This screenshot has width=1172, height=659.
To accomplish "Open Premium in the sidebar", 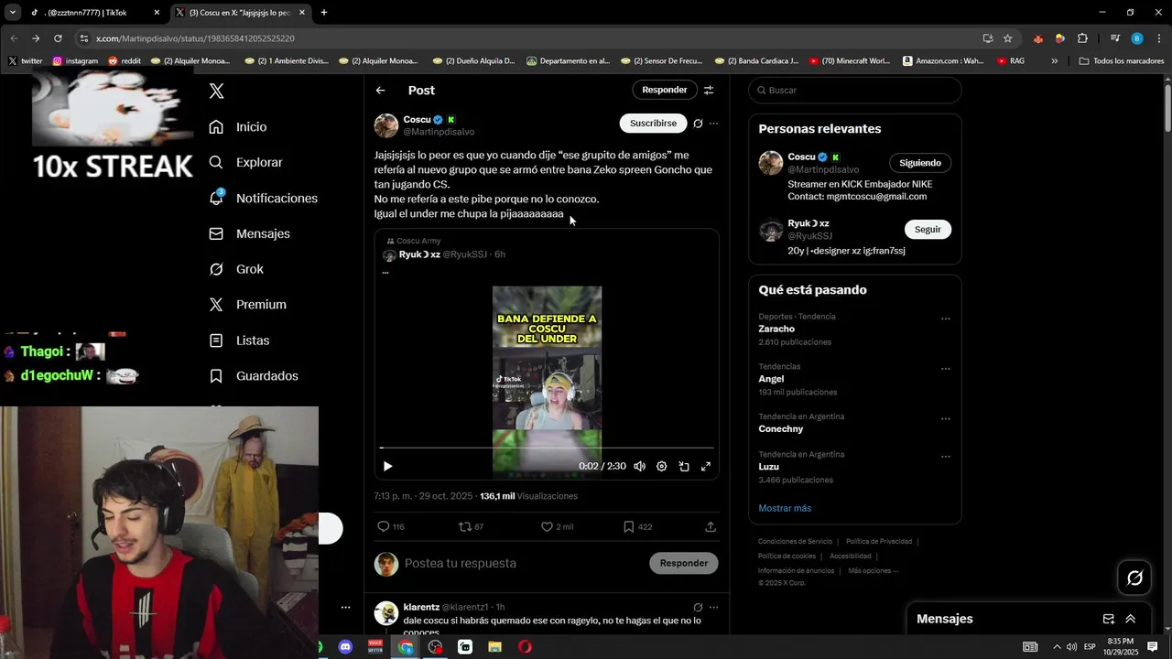I will pyautogui.click(x=247, y=305).
